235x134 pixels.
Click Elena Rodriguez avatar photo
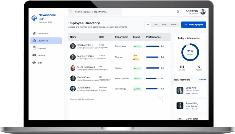pyautogui.click(x=73, y=68)
